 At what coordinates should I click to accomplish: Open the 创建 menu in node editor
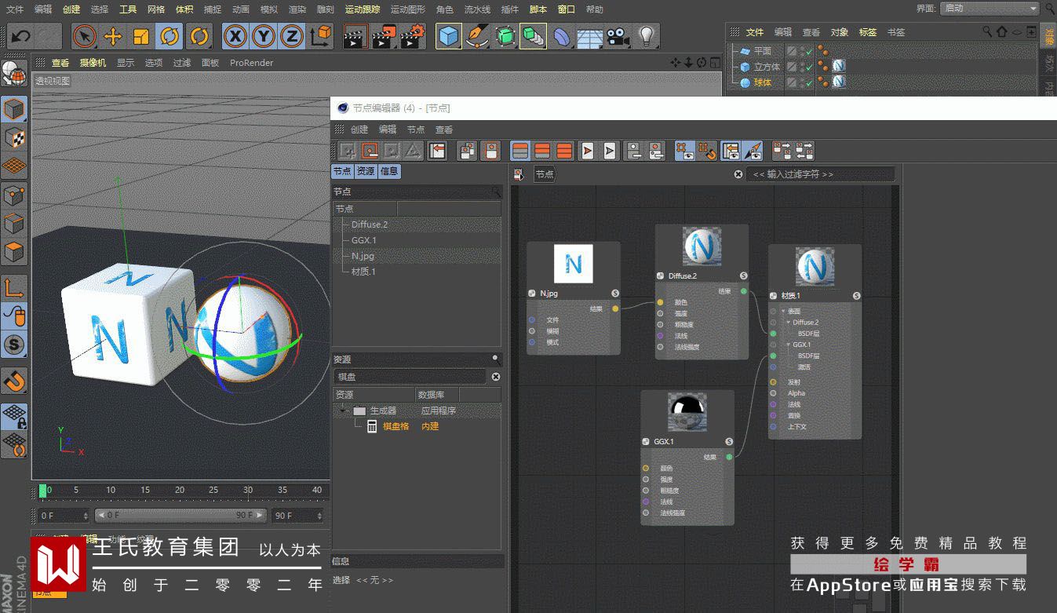click(359, 130)
